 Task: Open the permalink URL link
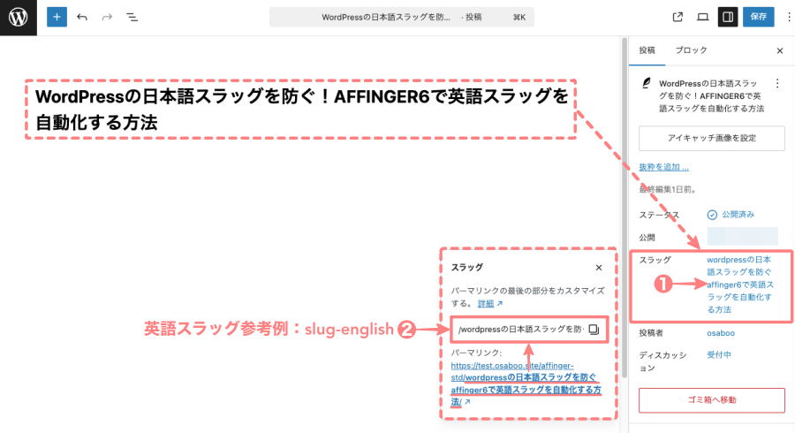click(526, 384)
